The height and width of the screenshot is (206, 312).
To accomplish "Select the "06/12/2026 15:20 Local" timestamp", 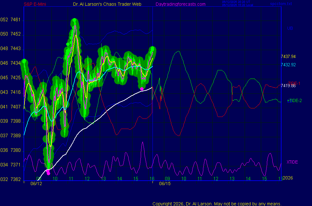I will tap(238, 5).
